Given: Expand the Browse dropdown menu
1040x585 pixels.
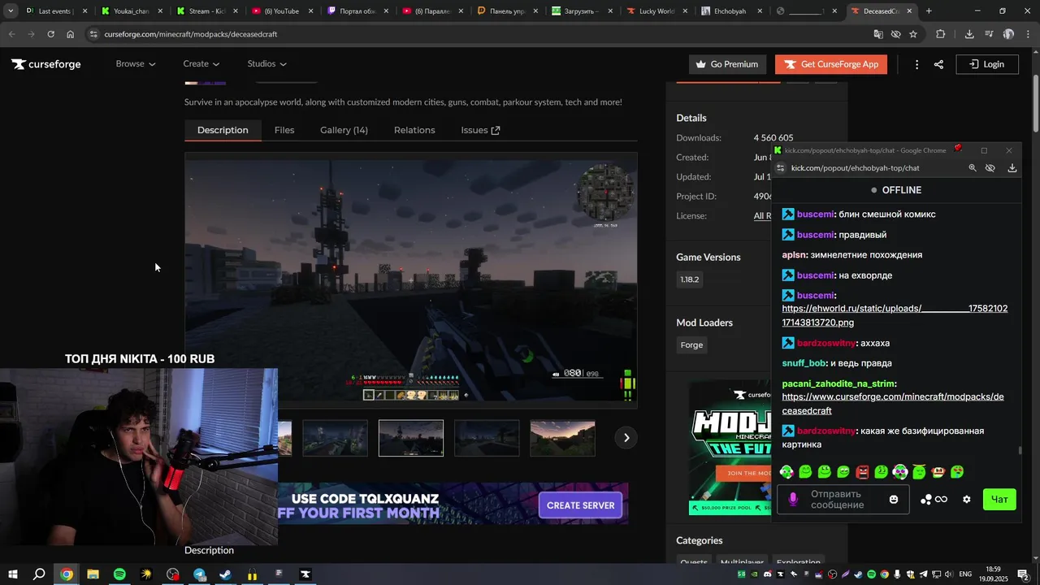Looking at the screenshot, I should point(136,64).
